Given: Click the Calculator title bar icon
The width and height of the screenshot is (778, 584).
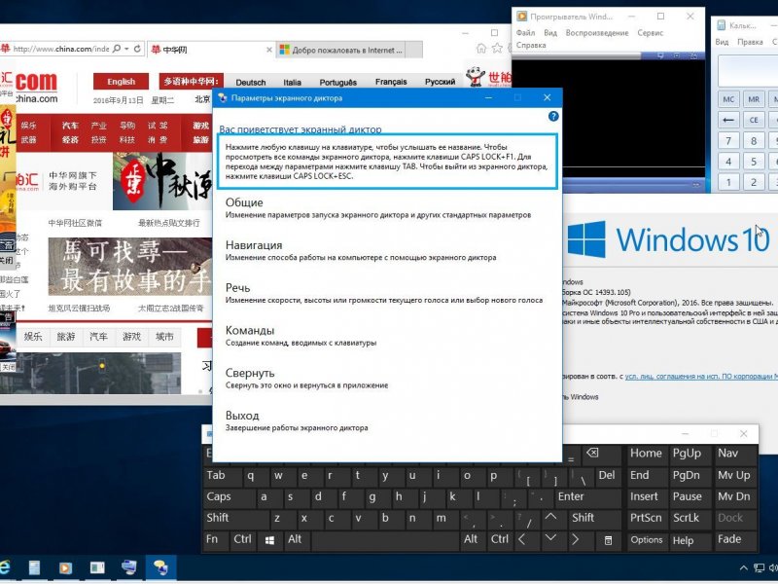Looking at the screenshot, I should pyautogui.click(x=722, y=25).
